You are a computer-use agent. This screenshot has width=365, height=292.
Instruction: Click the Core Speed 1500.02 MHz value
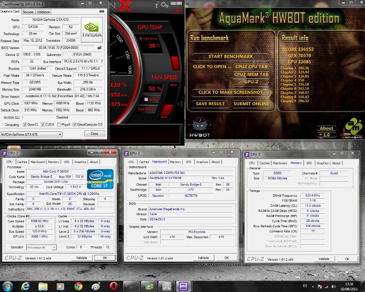point(40,221)
